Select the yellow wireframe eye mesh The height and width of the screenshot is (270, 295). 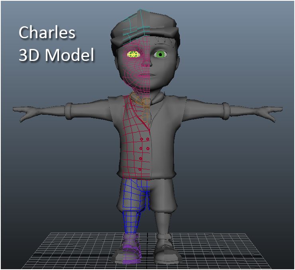tap(134, 55)
